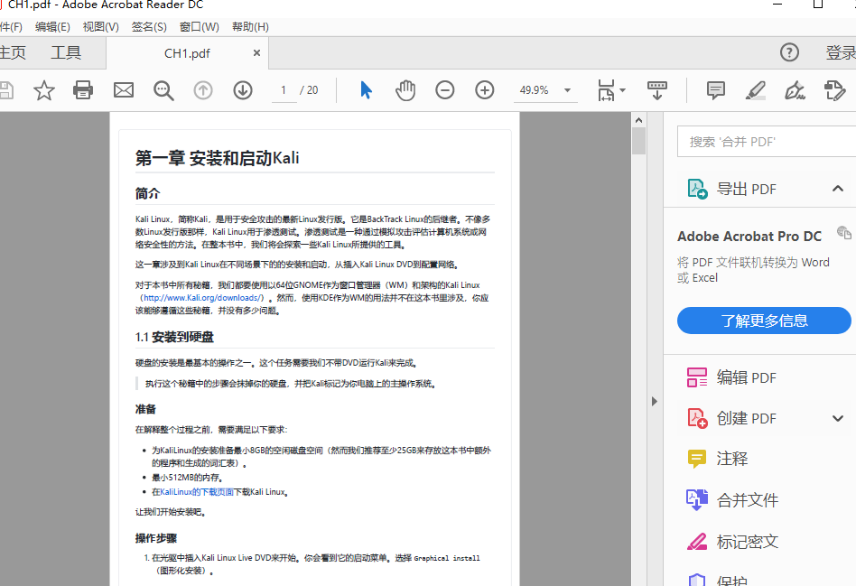856x586 pixels.
Task: Click the stamp tool icon
Action: pos(834,90)
